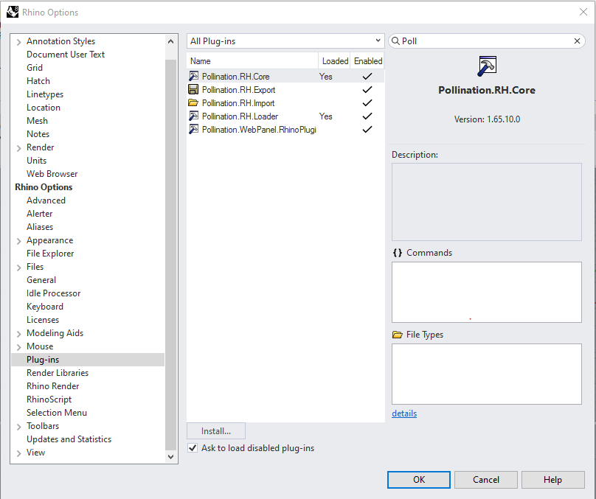
Task: Sort plug-ins by the Name column header
Action: (252, 61)
